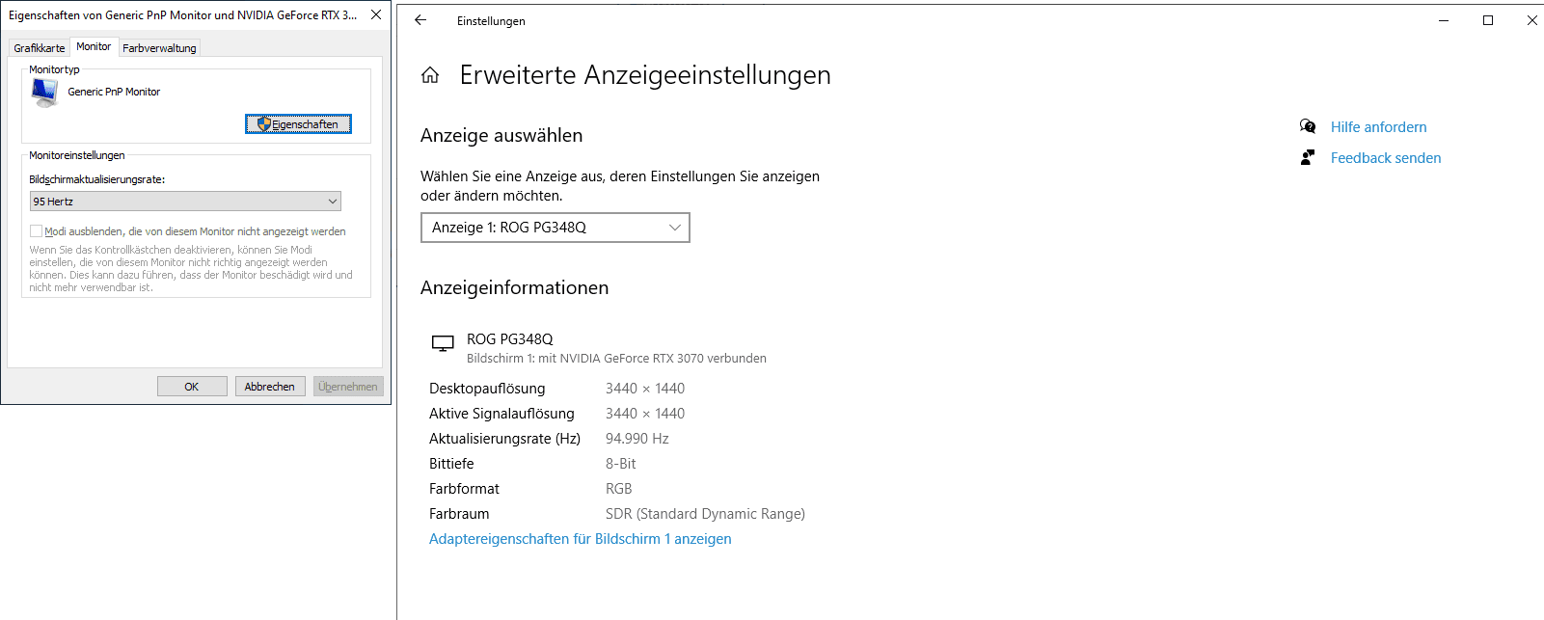Maximize the Einstellungen window
Image resolution: width=1544 pixels, height=620 pixels.
(1488, 20)
